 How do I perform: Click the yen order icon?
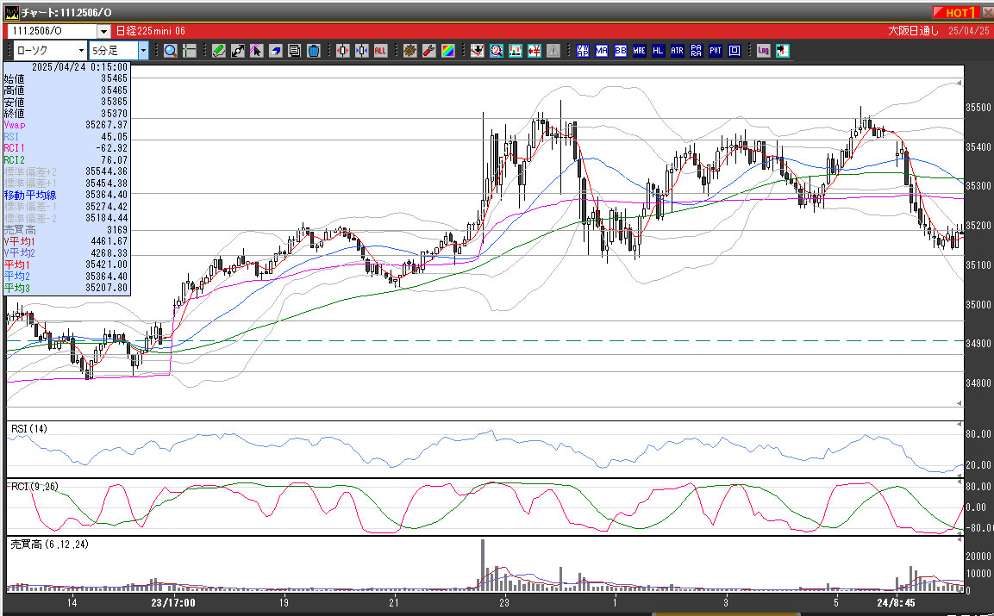click(x=535, y=51)
